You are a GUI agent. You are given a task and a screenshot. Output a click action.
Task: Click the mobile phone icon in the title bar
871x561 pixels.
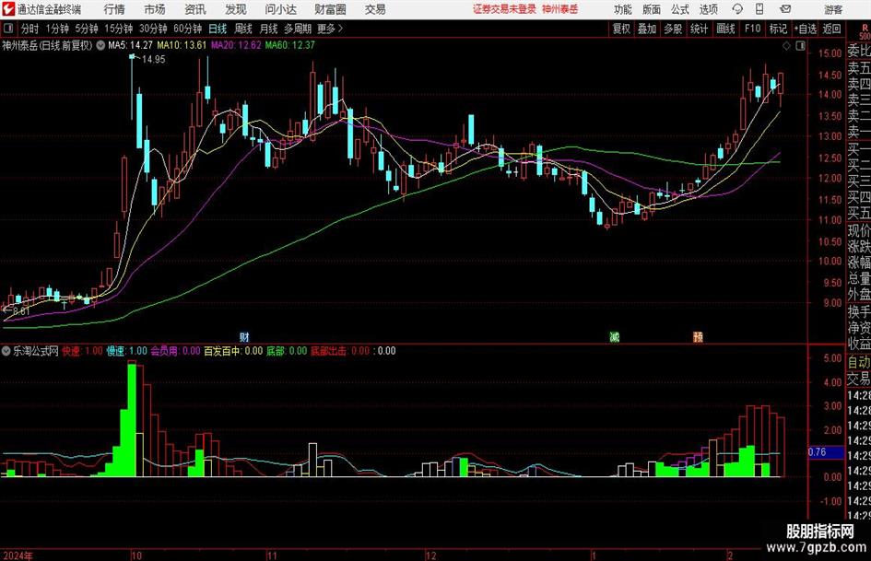pos(759,9)
